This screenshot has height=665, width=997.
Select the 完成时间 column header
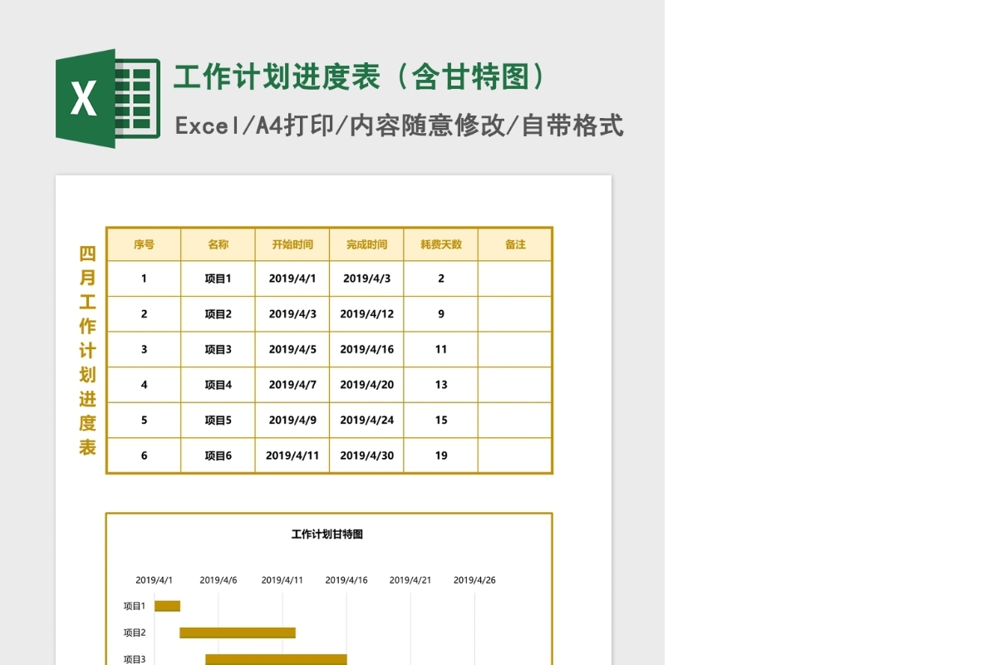[x=366, y=244]
